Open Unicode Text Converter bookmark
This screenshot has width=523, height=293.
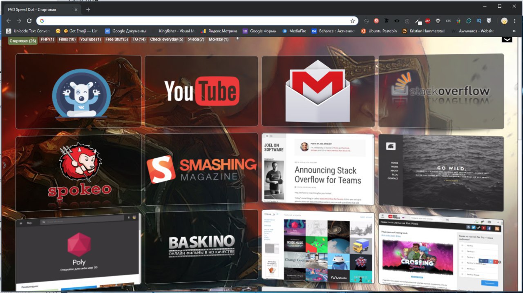pyautogui.click(x=28, y=31)
